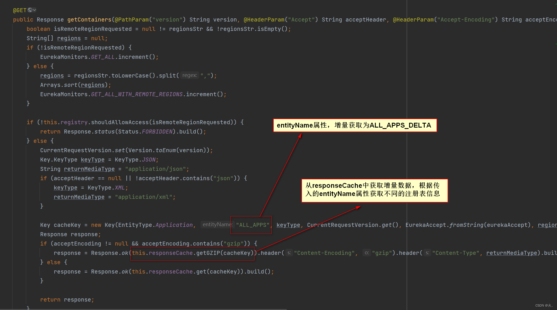Click the regex: parameter hint in split call
The height and width of the screenshot is (310, 557).
190,75
